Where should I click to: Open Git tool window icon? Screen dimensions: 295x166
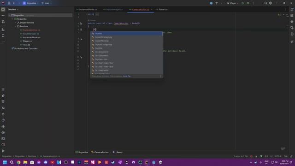3,151
